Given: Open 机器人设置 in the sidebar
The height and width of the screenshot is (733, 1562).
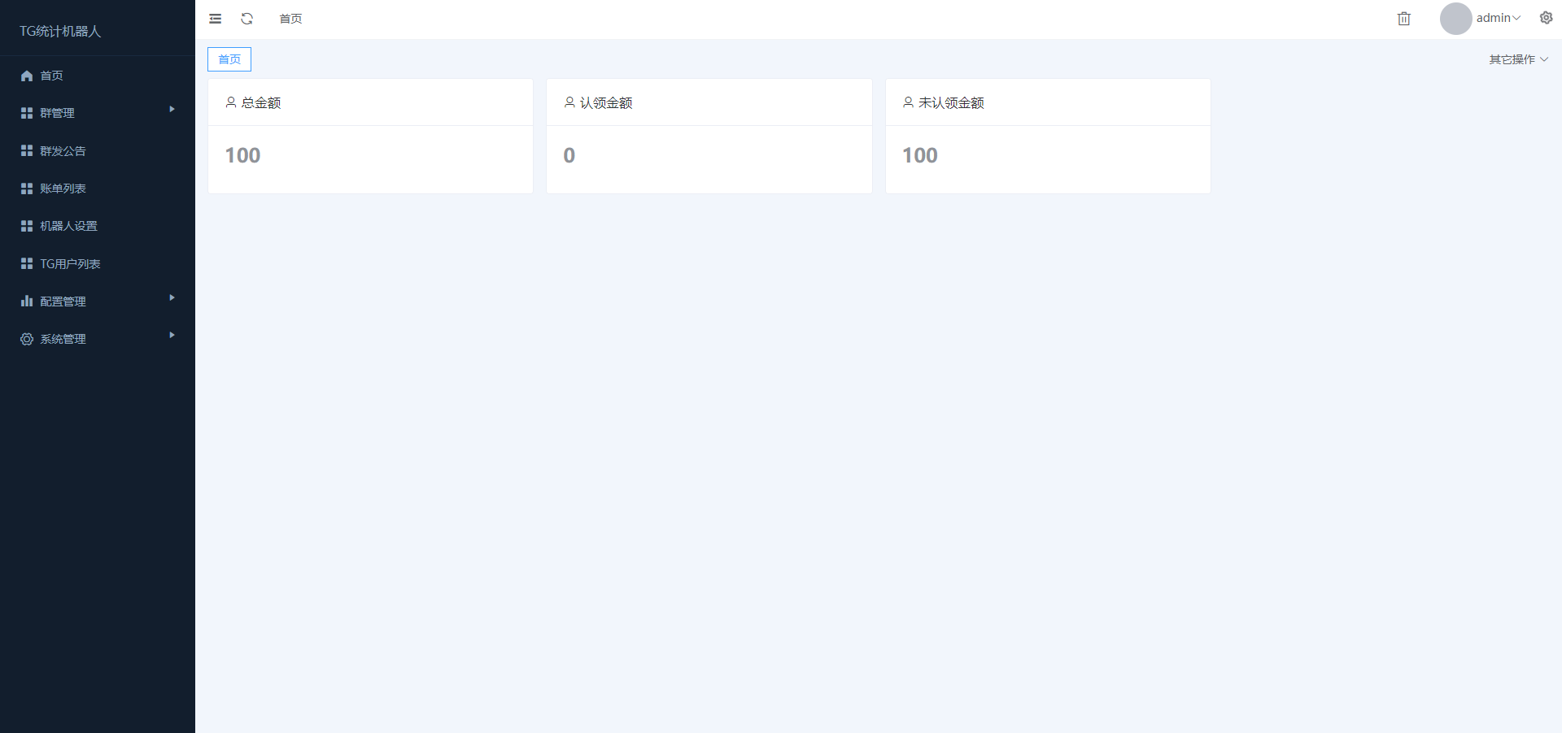Looking at the screenshot, I should pyautogui.click(x=68, y=226).
